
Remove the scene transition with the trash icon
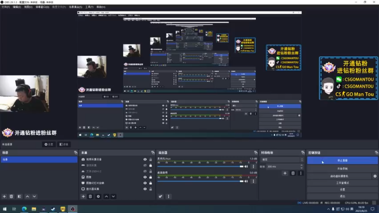pos(293,173)
